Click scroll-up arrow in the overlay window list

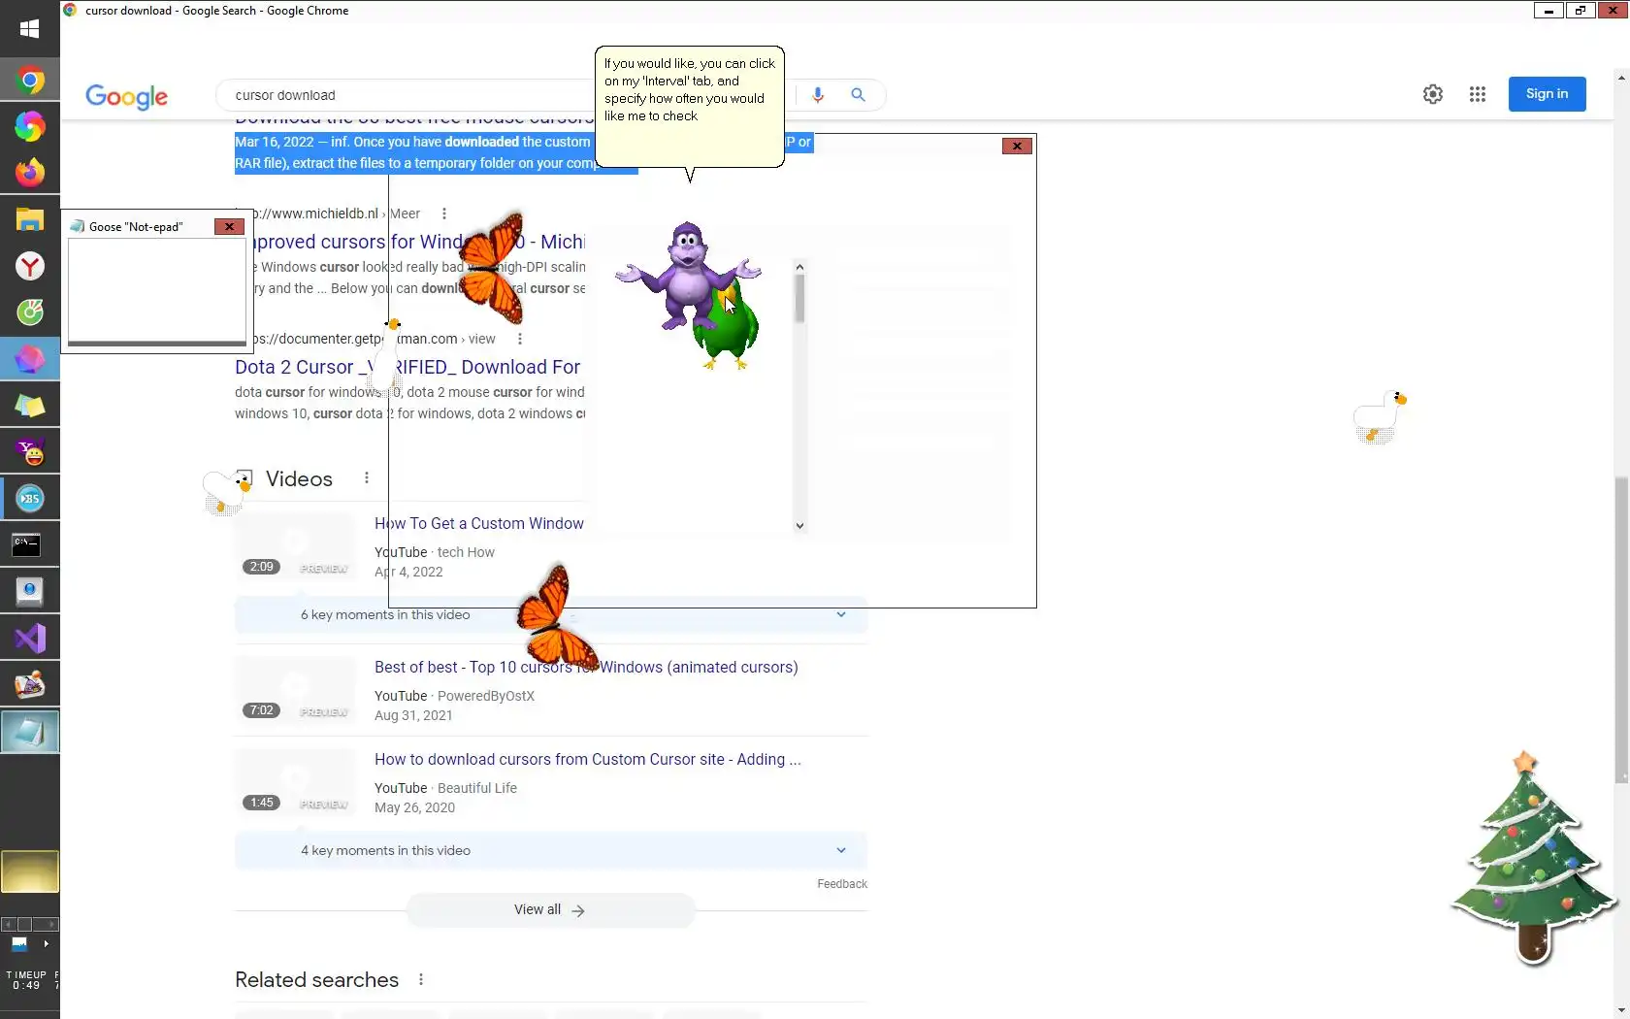pos(799,267)
